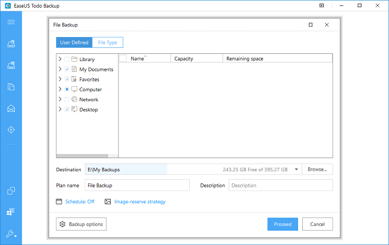The image size is (389, 245).
Task: Expand the Computer tree node
Action: (x=60, y=90)
